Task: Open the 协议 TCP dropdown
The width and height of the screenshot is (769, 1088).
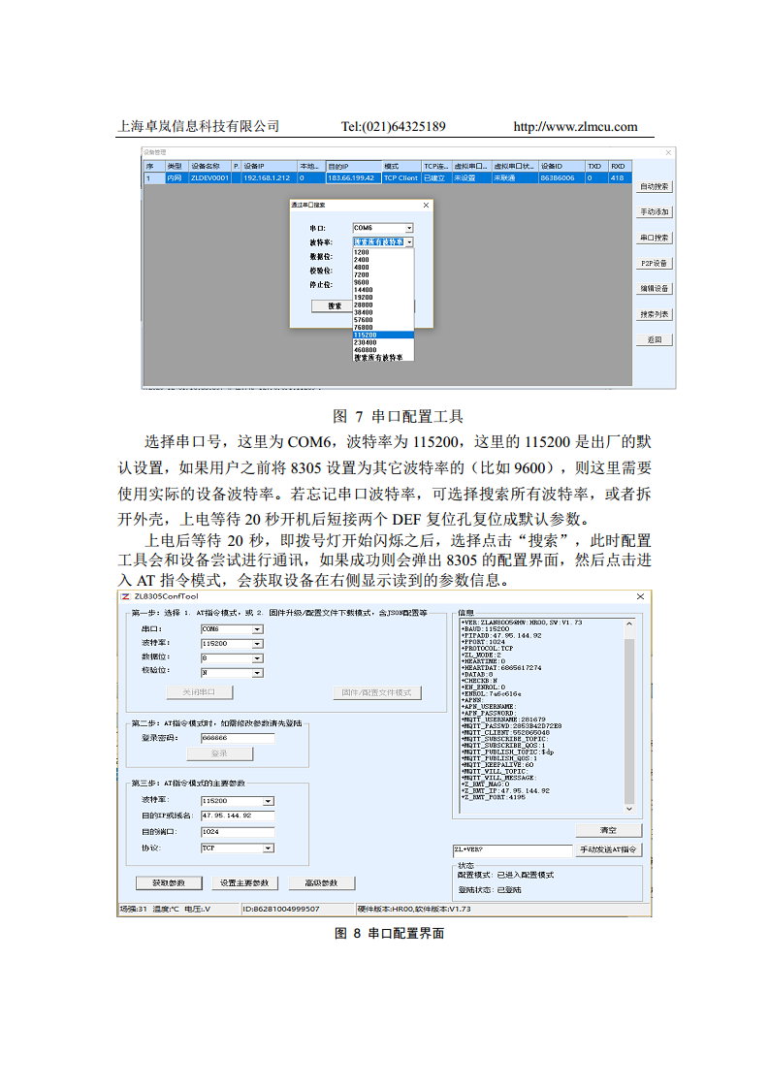Action: [269, 848]
